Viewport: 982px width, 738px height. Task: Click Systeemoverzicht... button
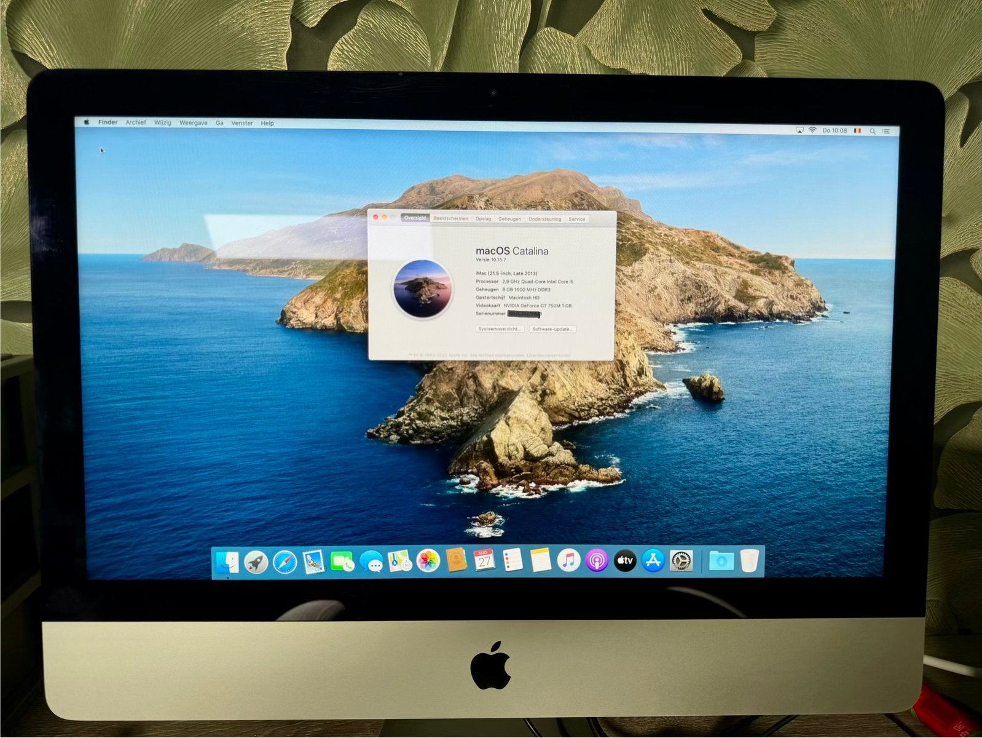(x=500, y=329)
